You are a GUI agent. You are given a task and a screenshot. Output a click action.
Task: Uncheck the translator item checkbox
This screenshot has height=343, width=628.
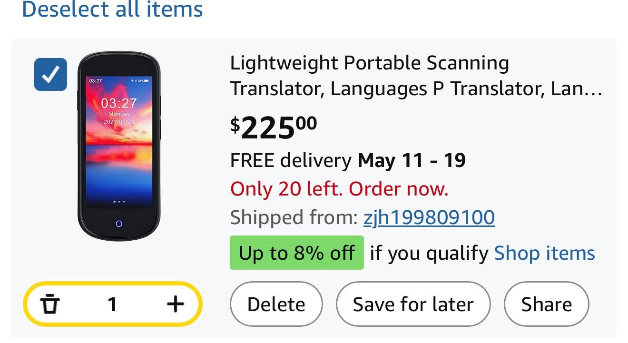(x=50, y=74)
